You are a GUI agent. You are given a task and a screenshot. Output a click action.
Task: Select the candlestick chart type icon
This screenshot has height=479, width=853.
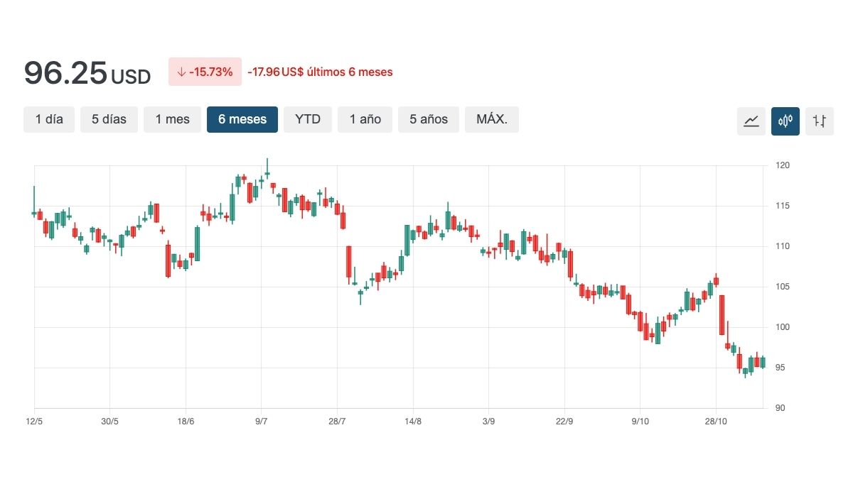pyautogui.click(x=785, y=121)
